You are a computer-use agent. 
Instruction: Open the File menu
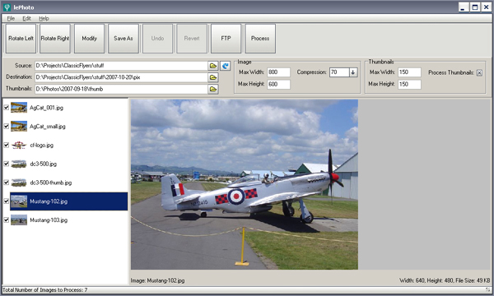11,19
